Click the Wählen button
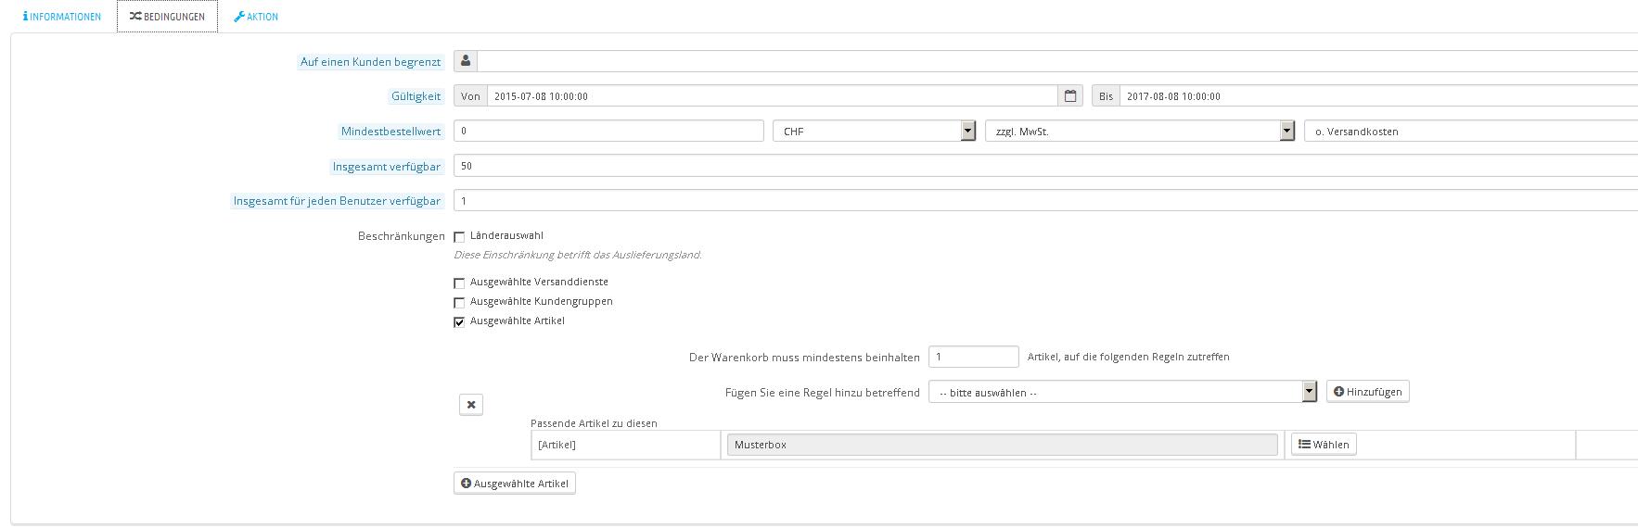The height and width of the screenshot is (528, 1638). [1324, 445]
